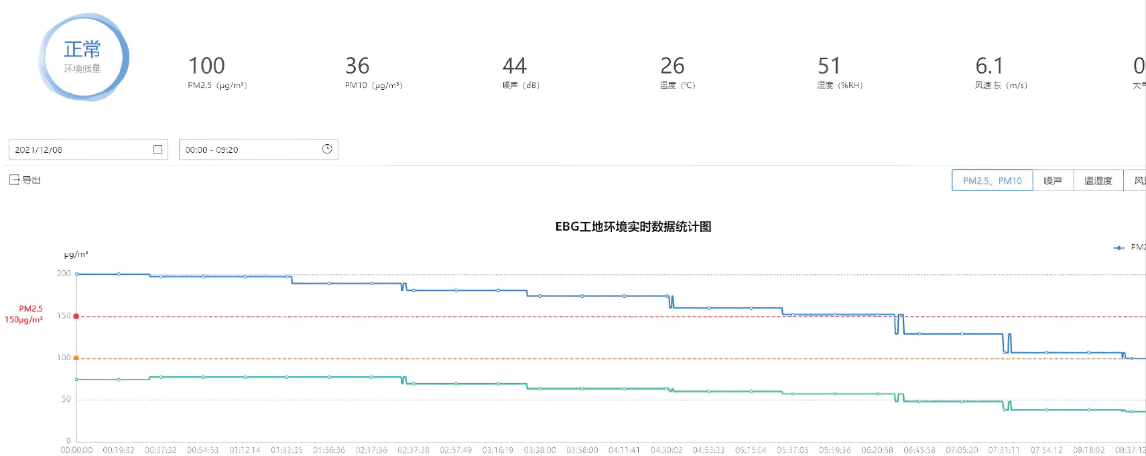Click y-axis value 200
Viewport: 1146px width, 456px height.
(x=64, y=274)
